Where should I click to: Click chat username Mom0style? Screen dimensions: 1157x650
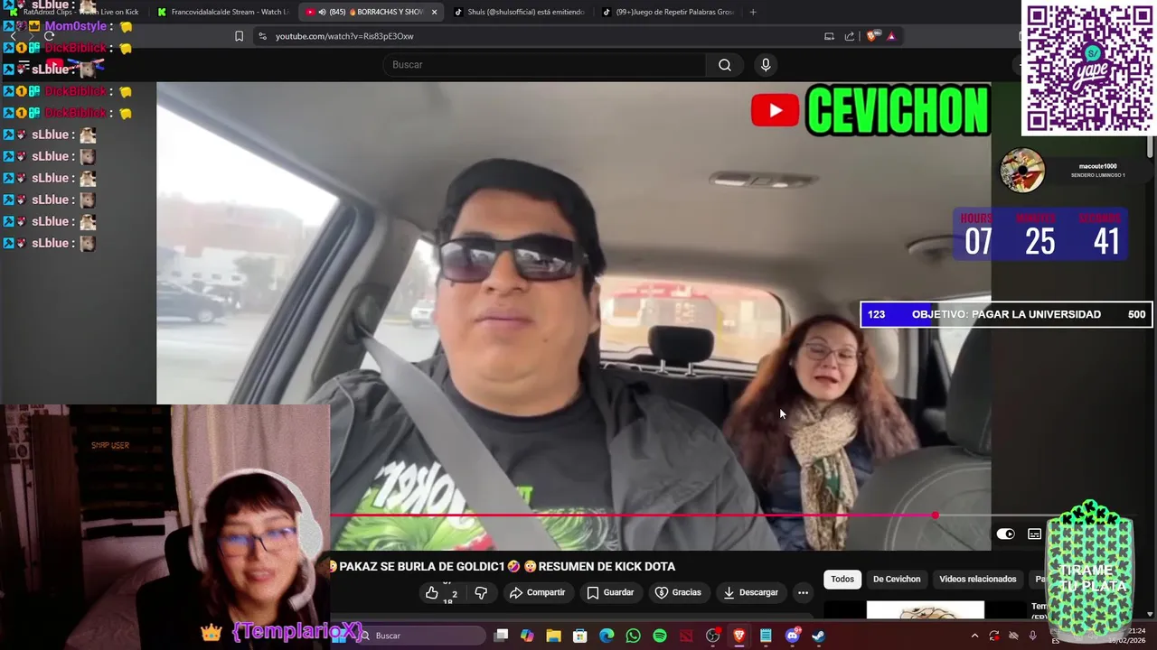[x=78, y=26]
